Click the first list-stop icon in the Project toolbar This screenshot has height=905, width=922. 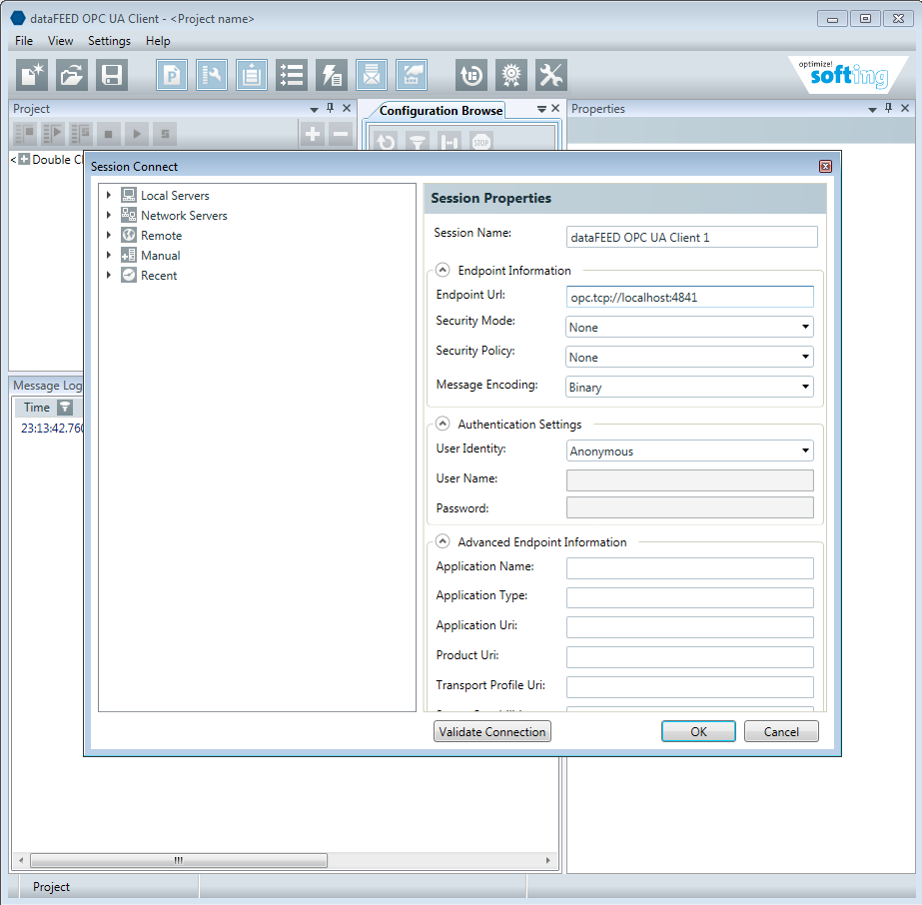coord(25,134)
